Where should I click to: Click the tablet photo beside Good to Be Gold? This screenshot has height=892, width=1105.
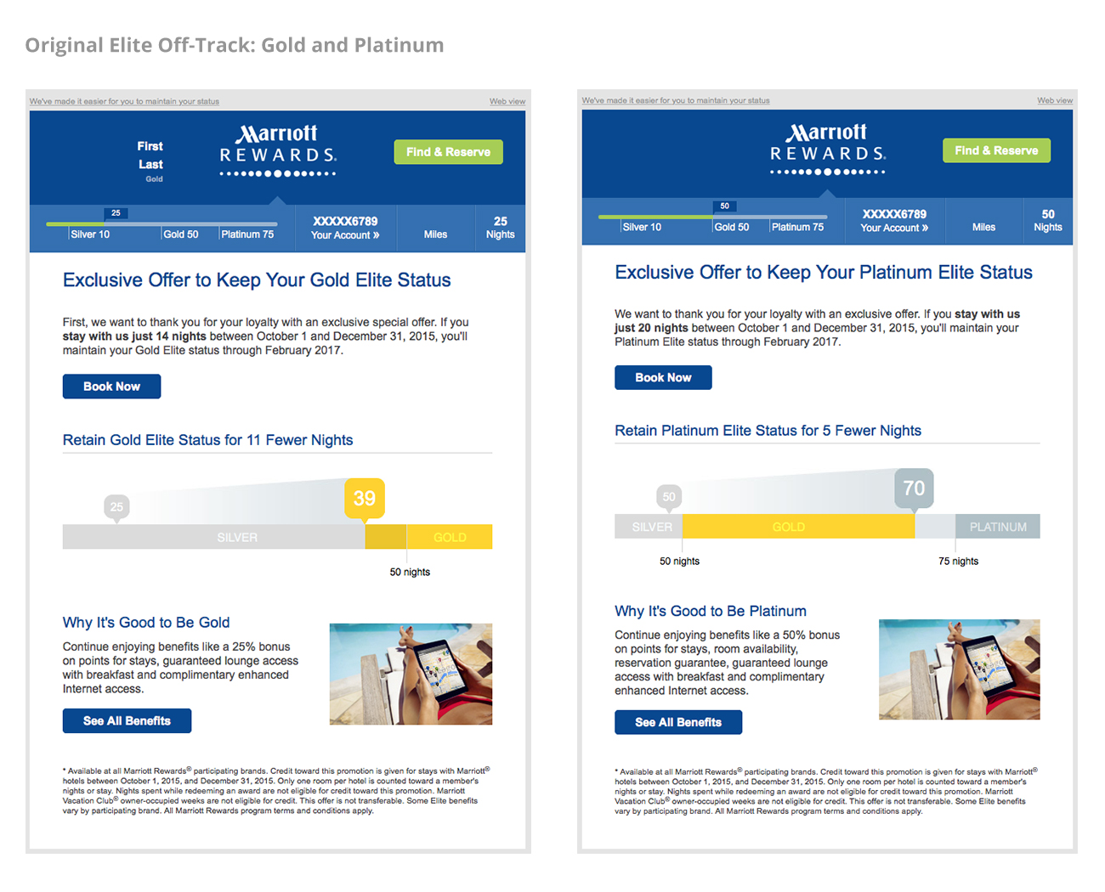(411, 674)
